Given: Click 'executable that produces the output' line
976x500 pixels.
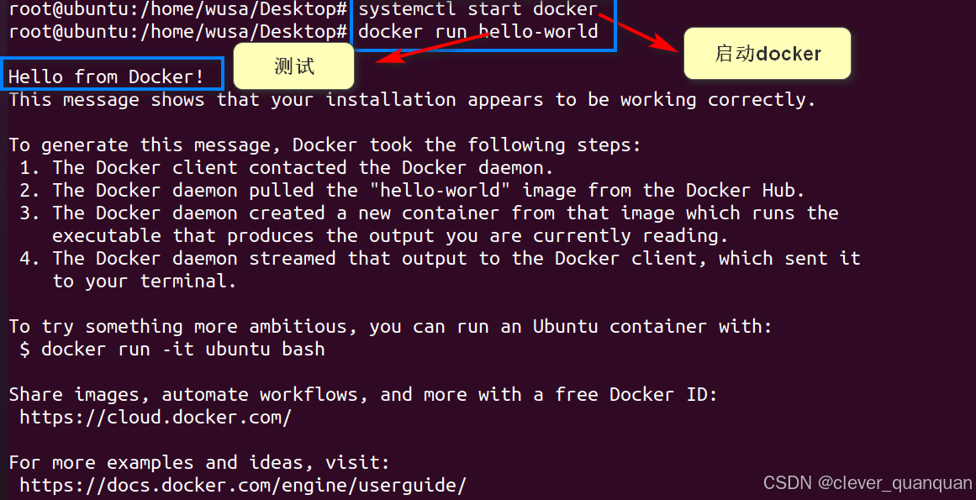Looking at the screenshot, I should click(x=390, y=235).
